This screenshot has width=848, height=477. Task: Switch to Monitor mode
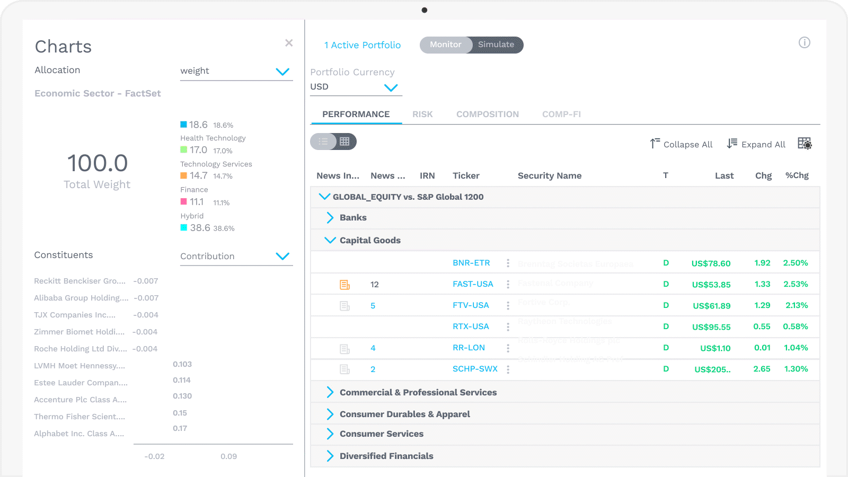(446, 45)
